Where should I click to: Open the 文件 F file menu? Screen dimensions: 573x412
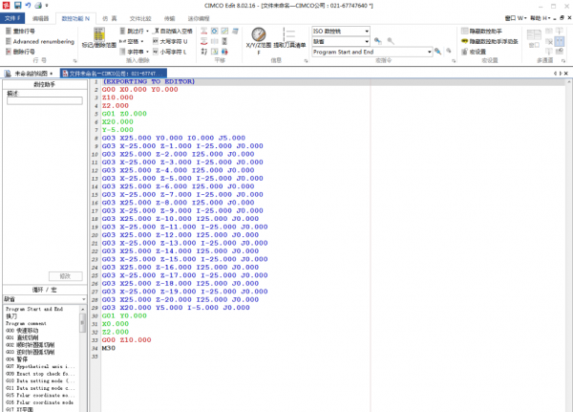pyautogui.click(x=12, y=18)
